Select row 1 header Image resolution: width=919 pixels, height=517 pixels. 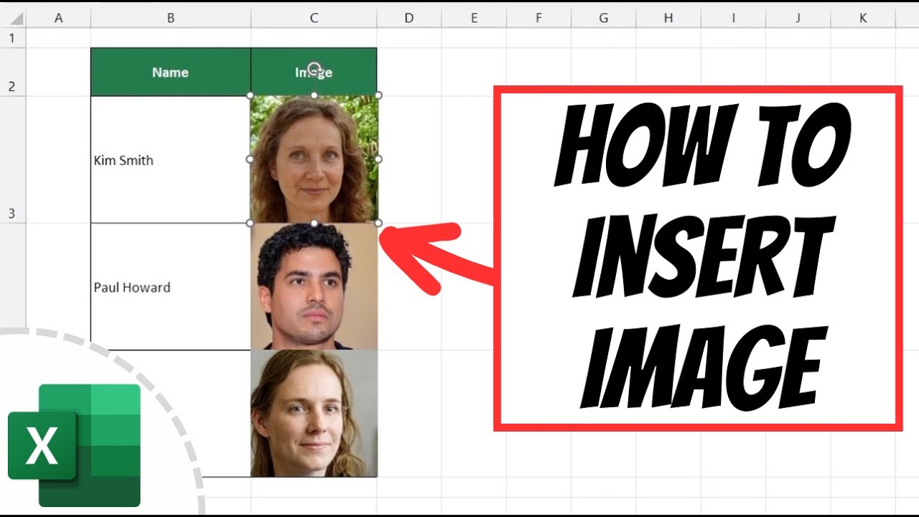coord(13,37)
